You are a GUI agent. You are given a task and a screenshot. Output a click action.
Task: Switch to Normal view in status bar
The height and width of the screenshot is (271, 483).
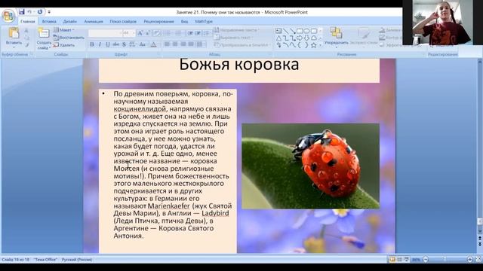tap(392, 260)
